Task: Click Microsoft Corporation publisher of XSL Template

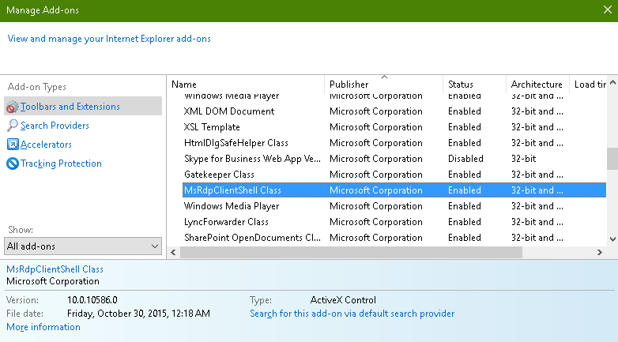Action: tap(376, 127)
